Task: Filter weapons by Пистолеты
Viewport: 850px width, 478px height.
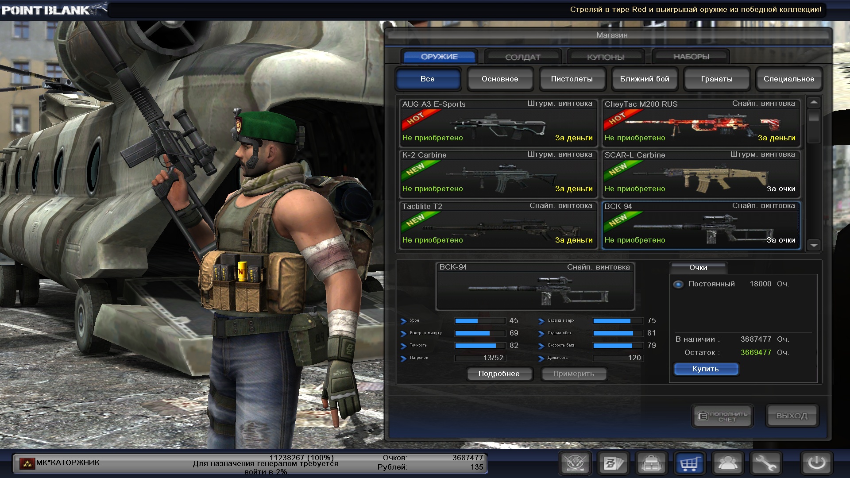Action: [x=572, y=79]
